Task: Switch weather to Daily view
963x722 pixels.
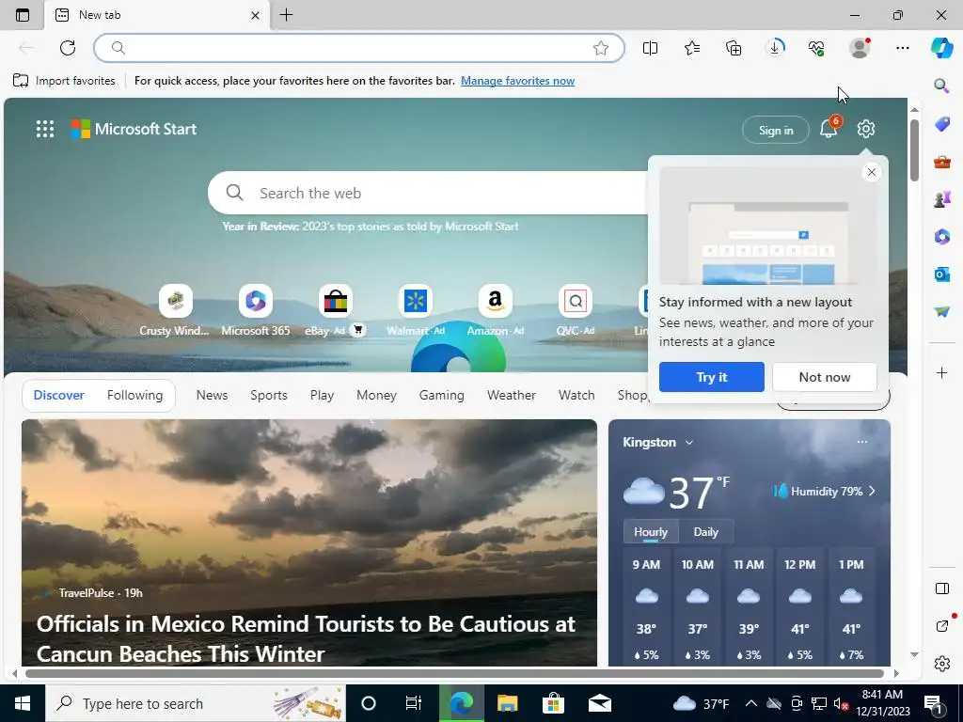Action: point(705,532)
